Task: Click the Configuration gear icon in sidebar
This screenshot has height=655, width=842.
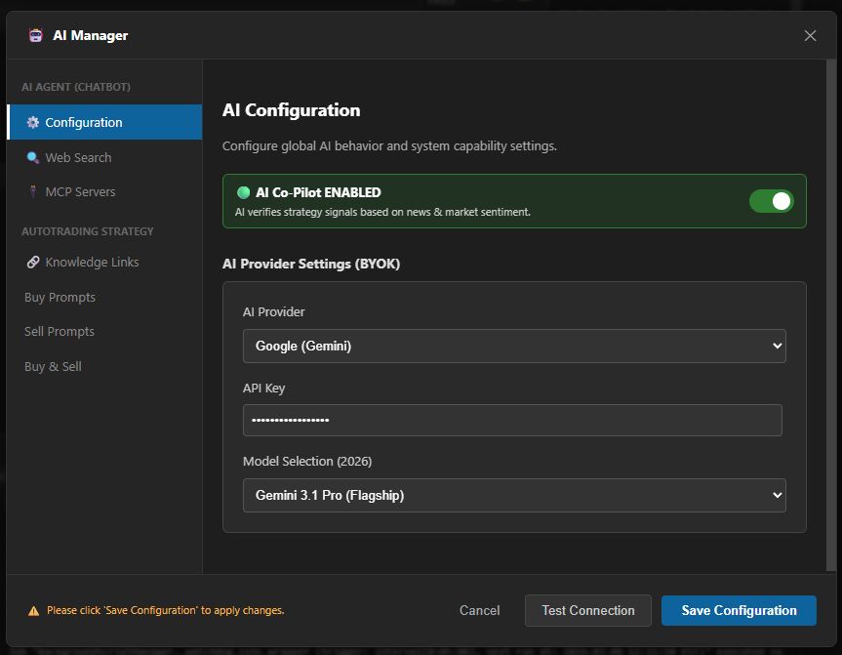Action: point(33,123)
